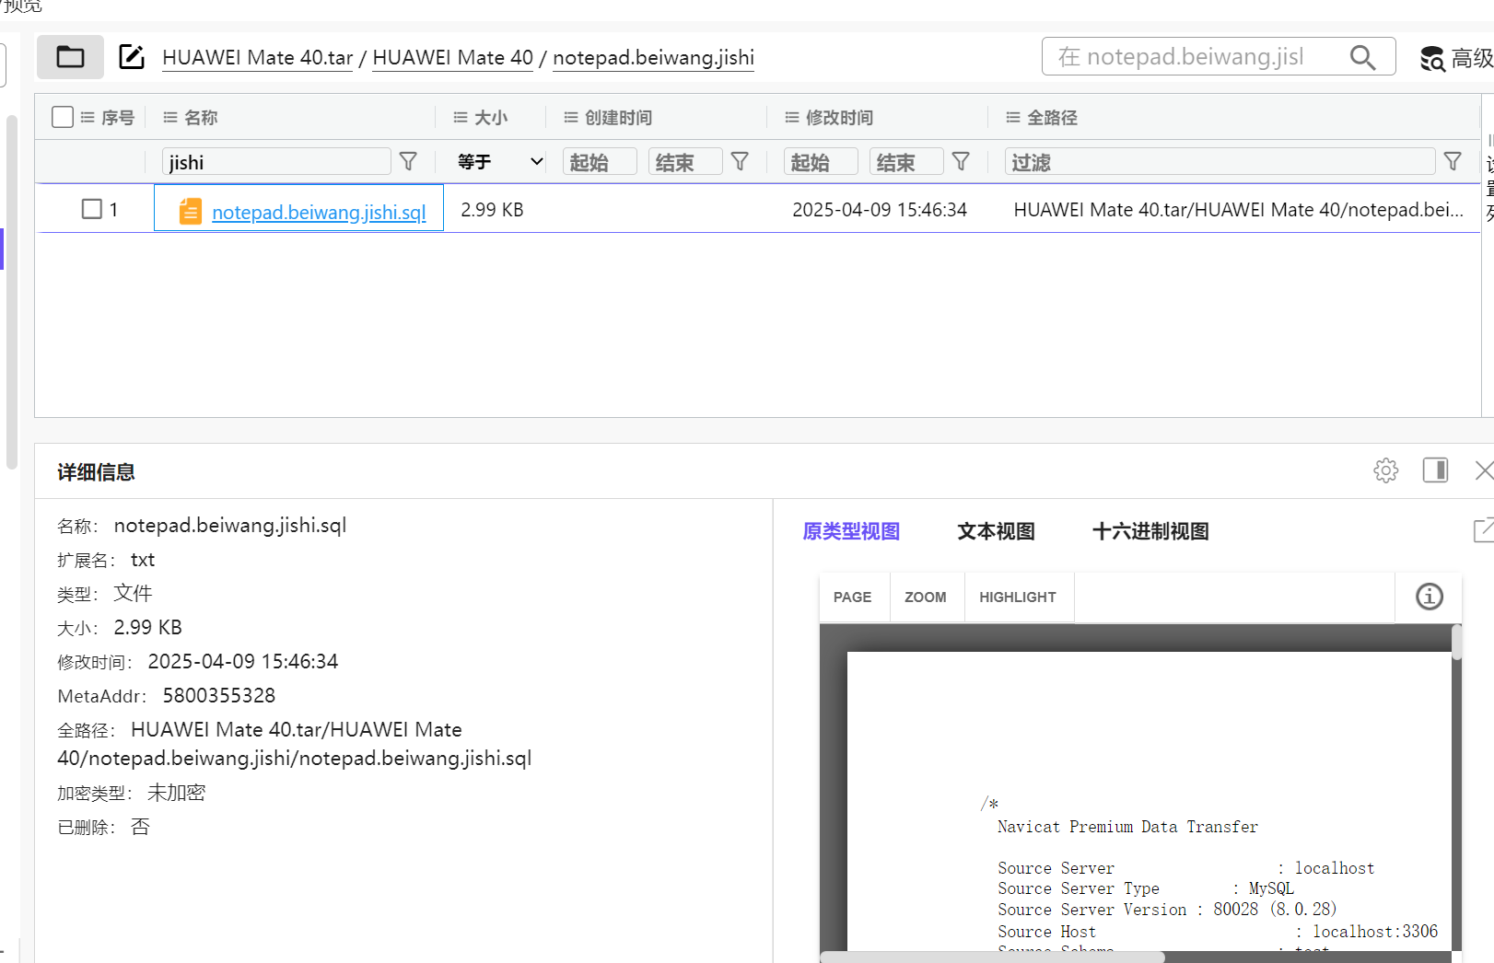Viewport: 1494px width, 963px height.
Task: Open the ZOOM menu in preview toolbar
Action: [925, 598]
